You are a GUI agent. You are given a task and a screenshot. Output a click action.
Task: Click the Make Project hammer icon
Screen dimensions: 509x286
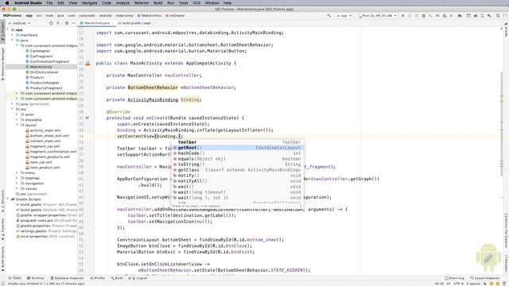pos(328,16)
